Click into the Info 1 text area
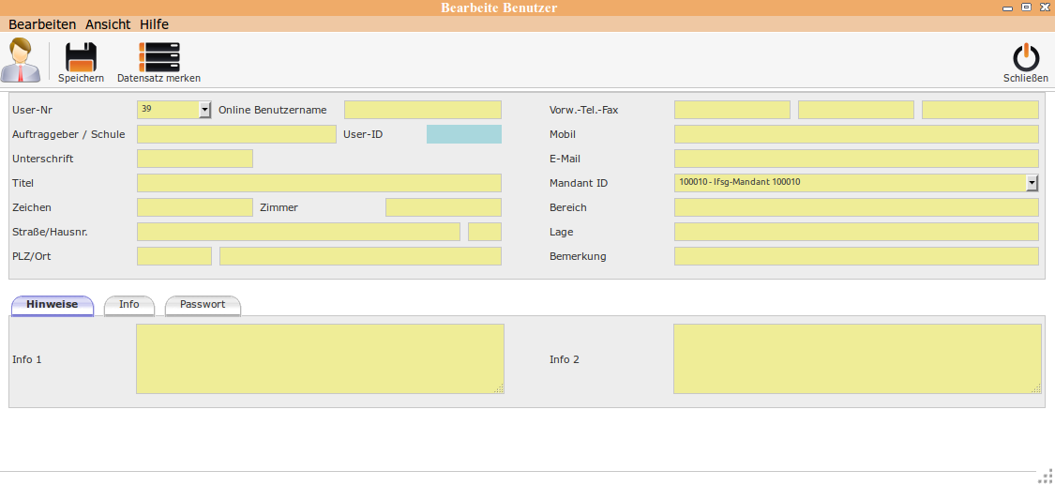 320,358
